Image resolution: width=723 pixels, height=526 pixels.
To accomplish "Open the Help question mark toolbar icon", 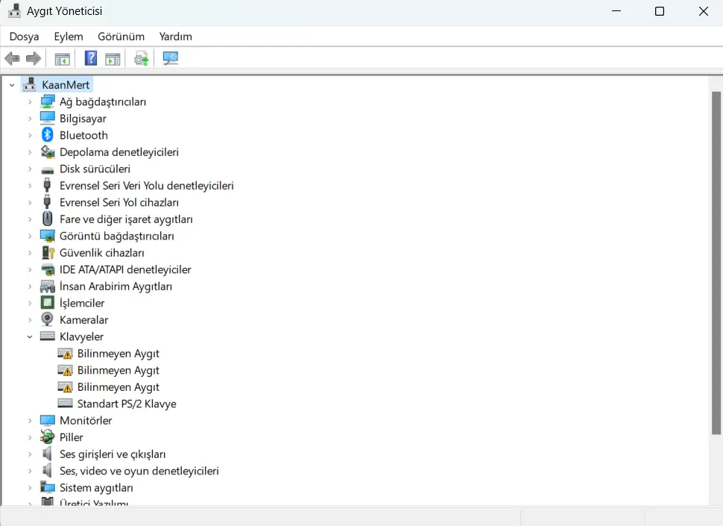I will click(x=91, y=58).
